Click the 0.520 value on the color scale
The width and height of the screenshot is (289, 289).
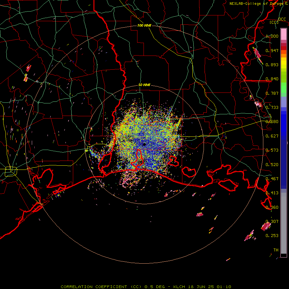[x=272, y=165]
